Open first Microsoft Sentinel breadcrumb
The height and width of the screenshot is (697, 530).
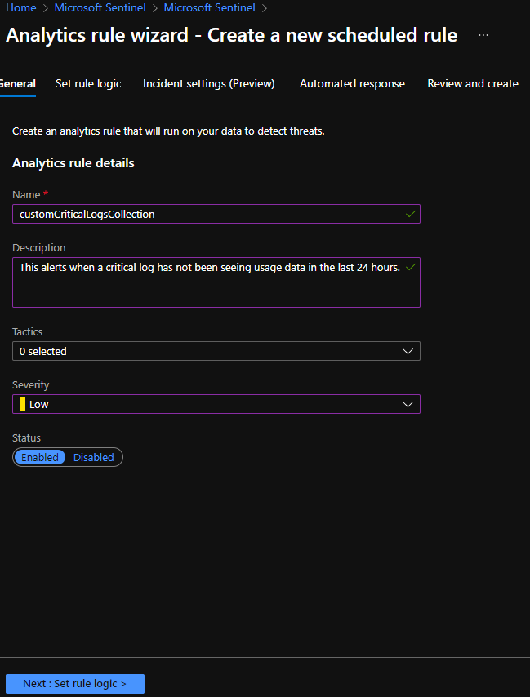100,7
